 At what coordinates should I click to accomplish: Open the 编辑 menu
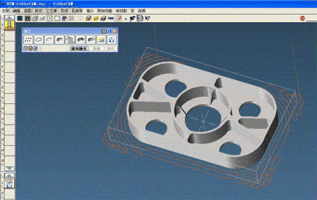[16, 11]
